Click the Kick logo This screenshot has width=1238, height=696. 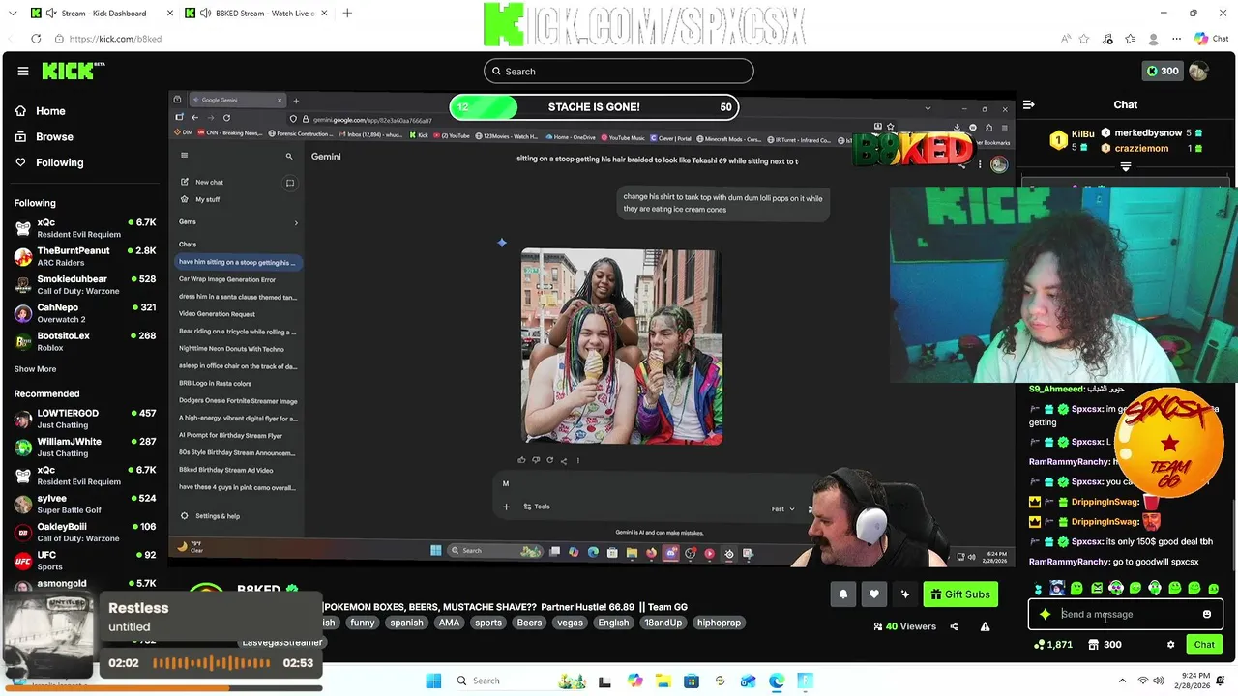74,71
